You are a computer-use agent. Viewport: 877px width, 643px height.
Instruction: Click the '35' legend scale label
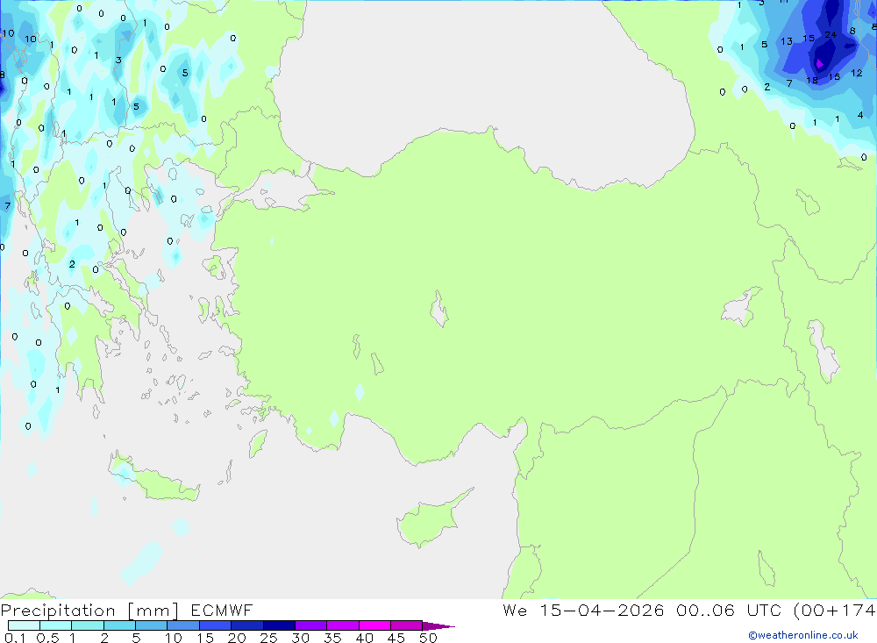[x=332, y=638]
